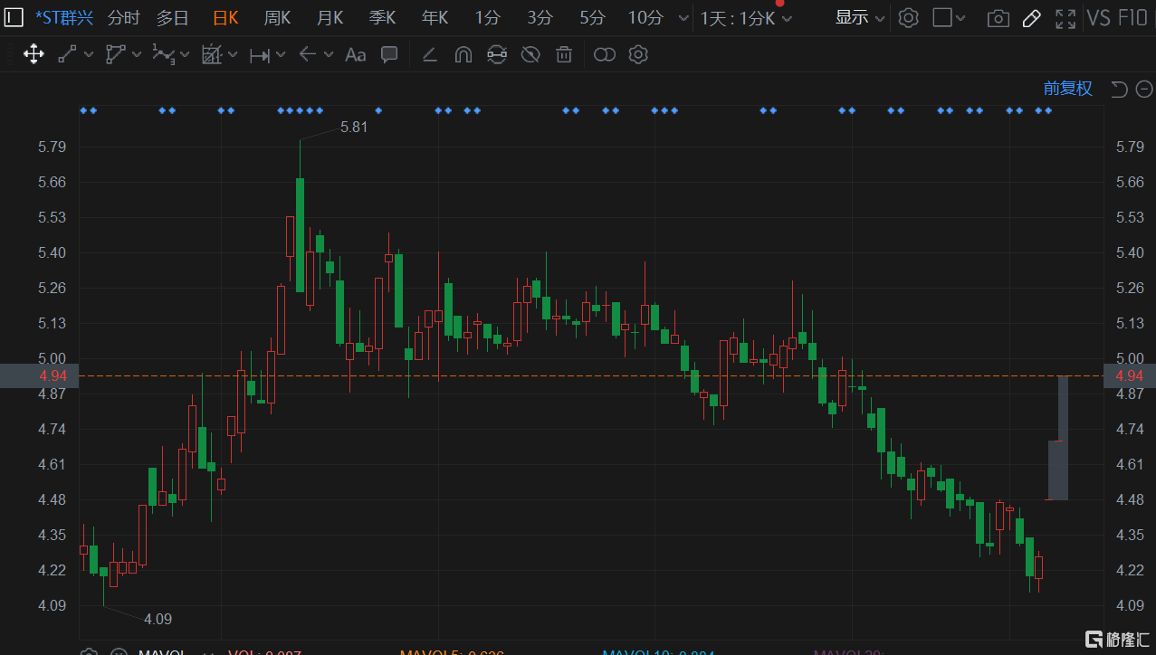
Task: Select the chart measure box tool
Action: tap(212, 54)
